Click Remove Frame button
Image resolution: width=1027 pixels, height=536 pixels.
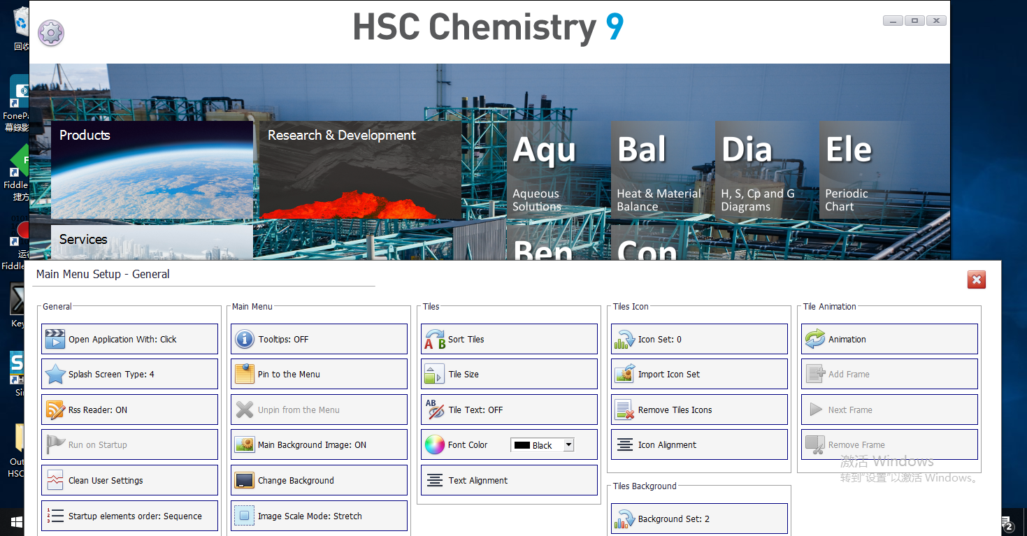pos(889,444)
